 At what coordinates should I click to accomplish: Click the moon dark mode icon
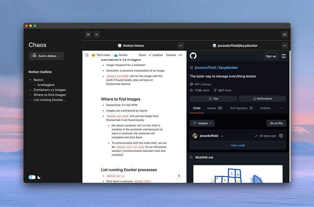(x=39, y=177)
